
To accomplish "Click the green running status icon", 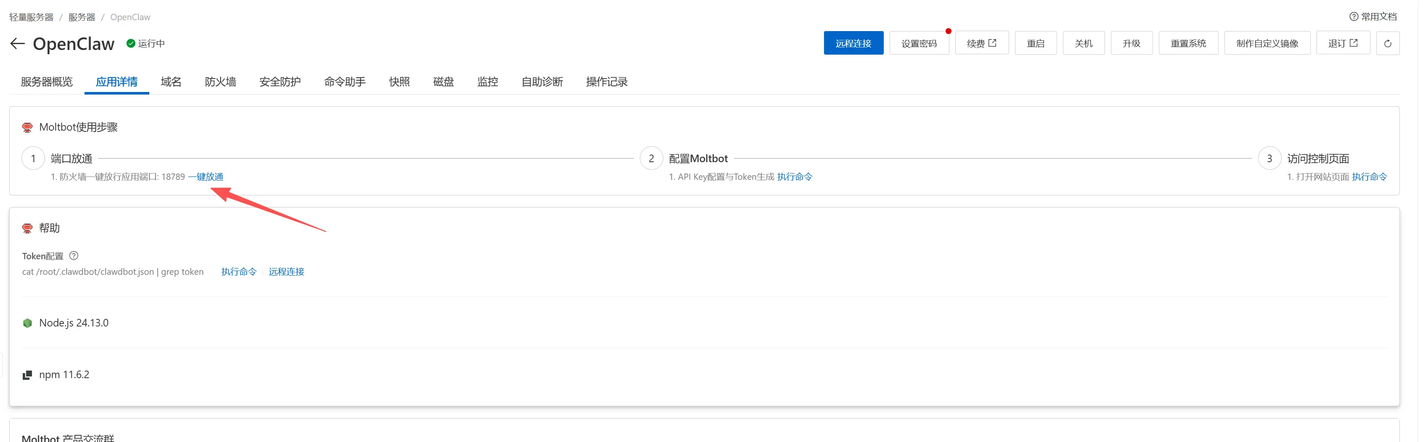I will click(131, 43).
